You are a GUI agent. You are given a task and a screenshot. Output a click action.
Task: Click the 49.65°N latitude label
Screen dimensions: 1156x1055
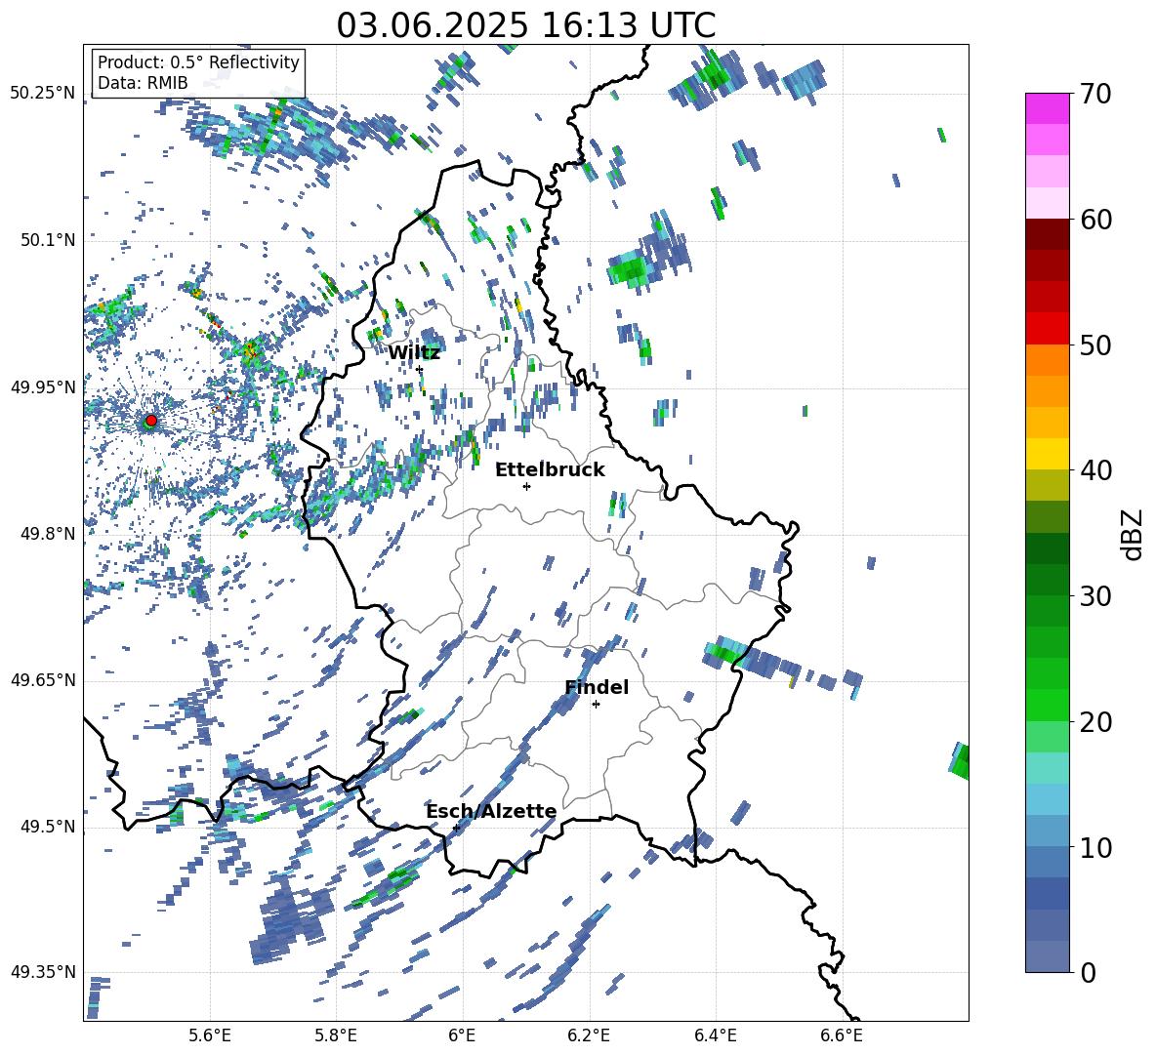[x=43, y=679]
